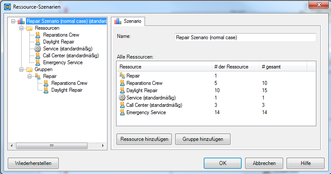331x174 pixels.
Task: Click the Repair group icon in tree
Action: pos(38,76)
